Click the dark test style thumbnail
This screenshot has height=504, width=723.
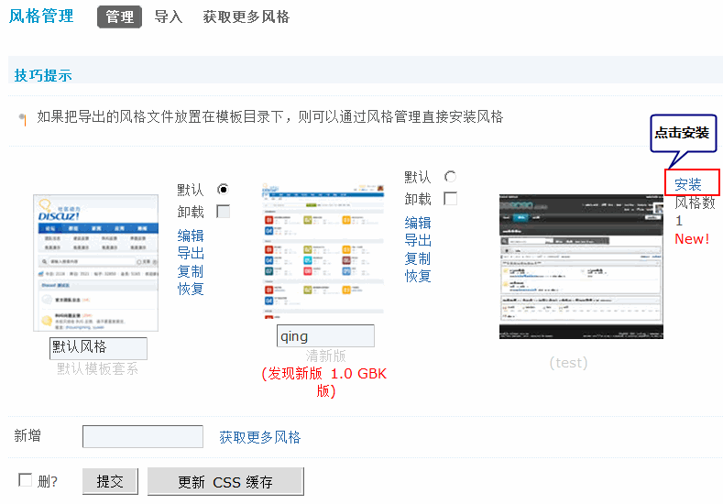pyautogui.click(x=580, y=266)
